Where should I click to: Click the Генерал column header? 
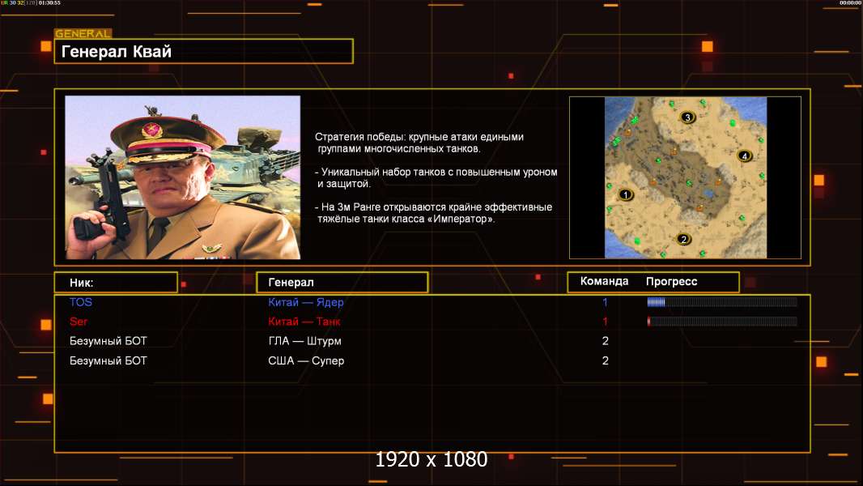point(342,283)
